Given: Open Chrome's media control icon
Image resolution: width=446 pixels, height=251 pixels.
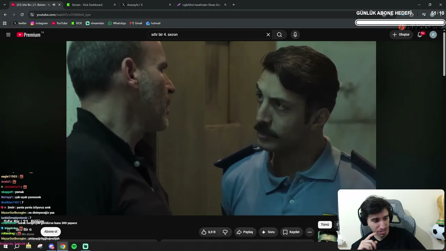Looking at the screenshot, I should coord(424,15).
